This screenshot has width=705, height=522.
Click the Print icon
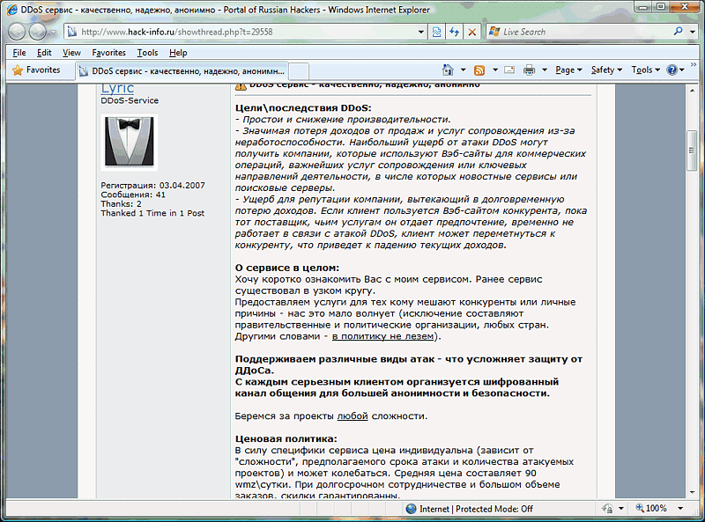tap(530, 70)
